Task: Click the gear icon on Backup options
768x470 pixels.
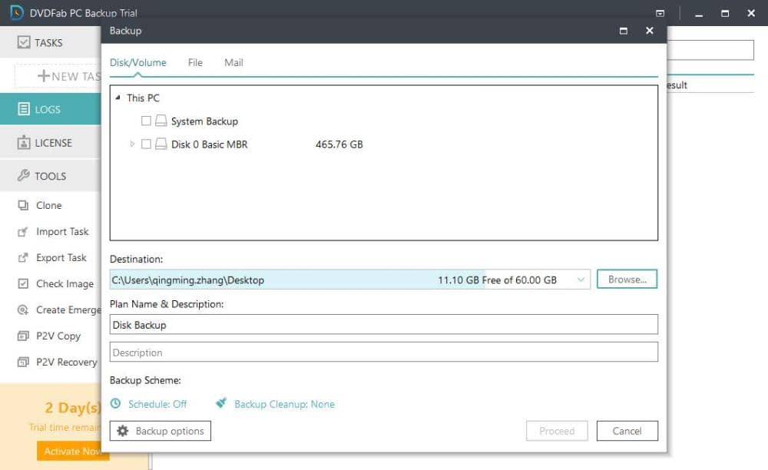Action: (123, 431)
